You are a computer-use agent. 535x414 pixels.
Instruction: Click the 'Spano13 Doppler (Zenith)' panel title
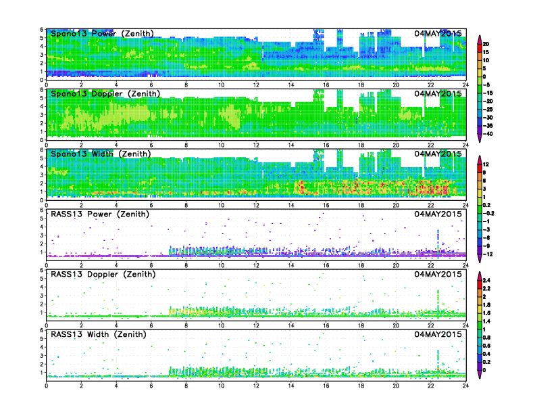point(105,93)
